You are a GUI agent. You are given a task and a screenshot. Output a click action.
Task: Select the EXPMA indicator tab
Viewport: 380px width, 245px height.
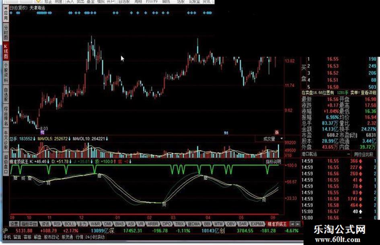pyautogui.click(x=257, y=224)
